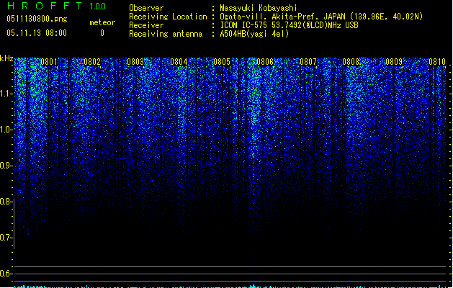This screenshot has width=453, height=288.
Task: Click the HROFFT 1.0.0 title text
Action: tap(56, 6)
